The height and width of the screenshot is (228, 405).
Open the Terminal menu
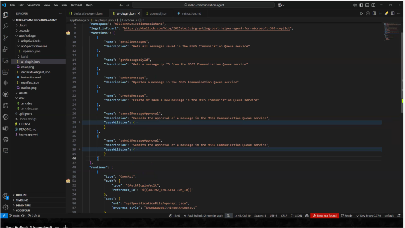pyautogui.click(x=76, y=5)
